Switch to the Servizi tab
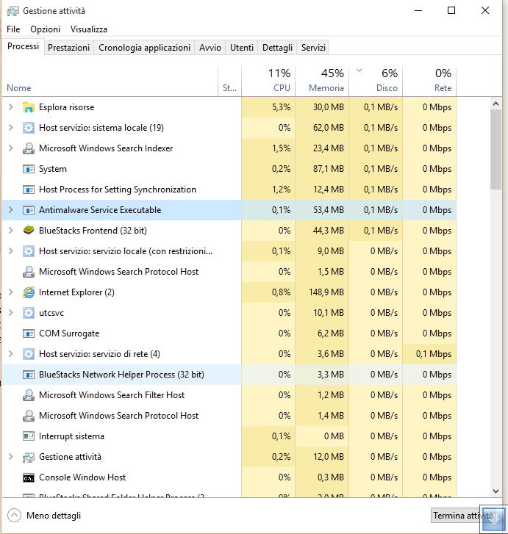The image size is (508, 534). [x=313, y=48]
